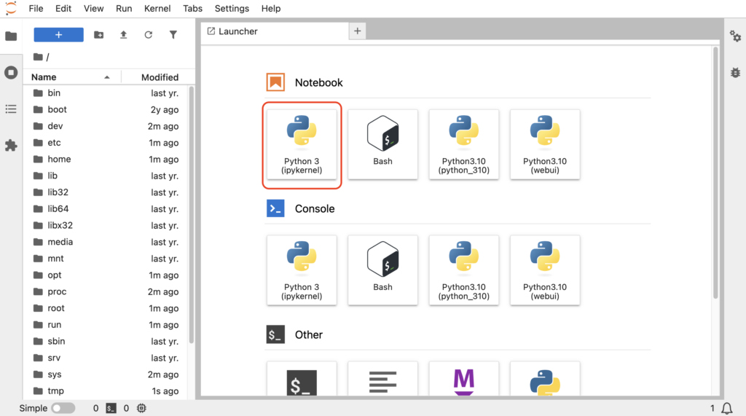This screenshot has height=416, width=746.
Task: Launch Bash notebook
Action: point(382,145)
